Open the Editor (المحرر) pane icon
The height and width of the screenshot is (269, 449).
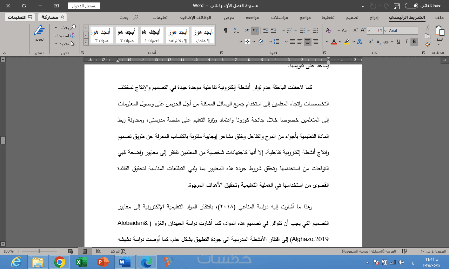coord(39,34)
